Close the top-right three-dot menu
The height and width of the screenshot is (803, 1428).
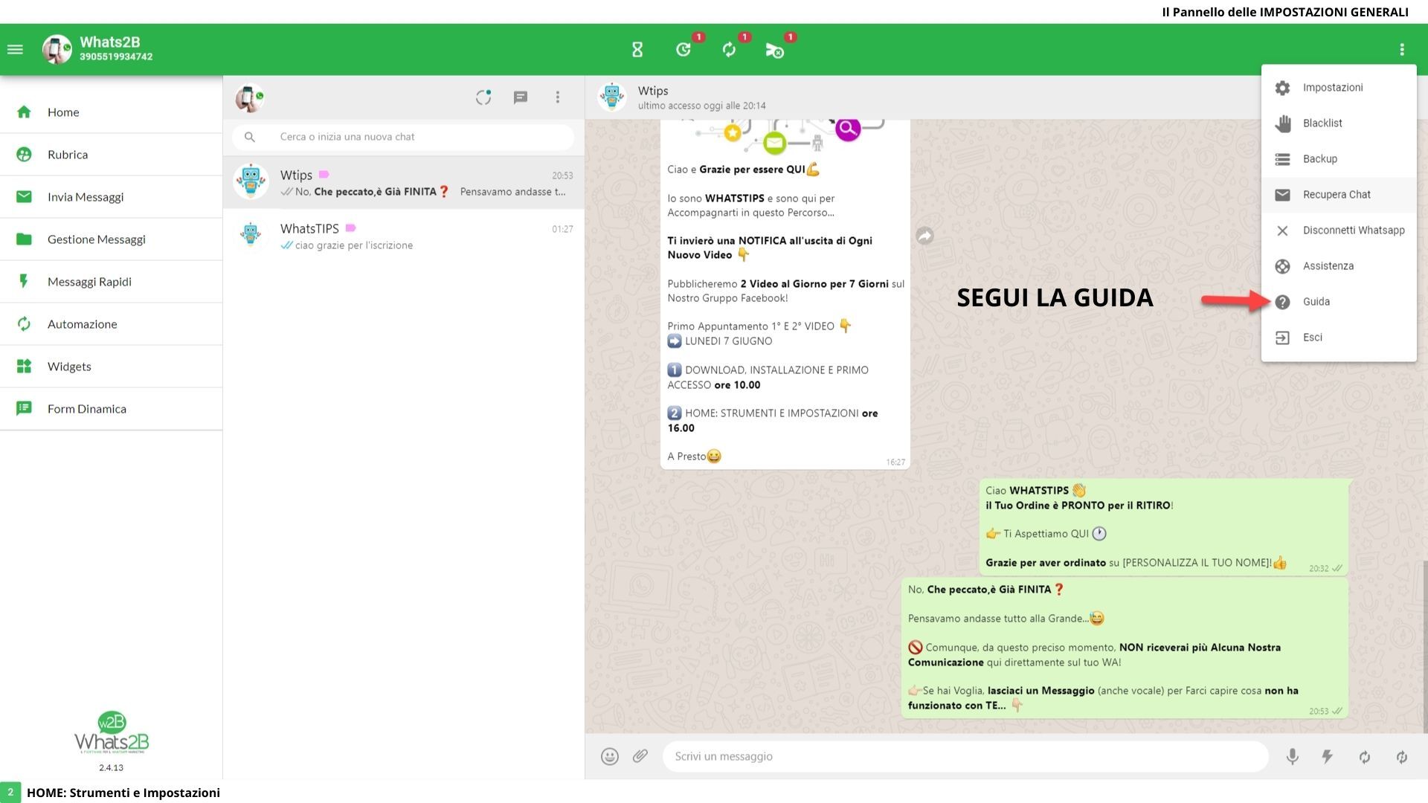[1402, 50]
